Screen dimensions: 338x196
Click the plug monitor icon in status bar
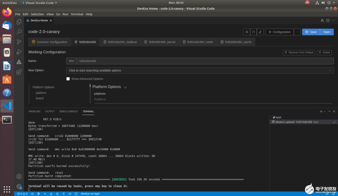[x=64, y=194]
